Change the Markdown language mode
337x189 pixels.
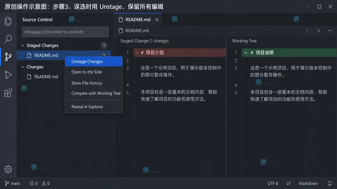308,183
